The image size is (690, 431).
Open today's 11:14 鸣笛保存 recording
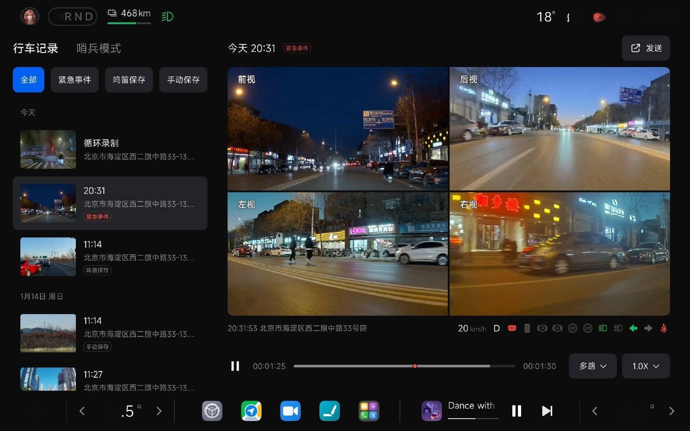pos(110,257)
